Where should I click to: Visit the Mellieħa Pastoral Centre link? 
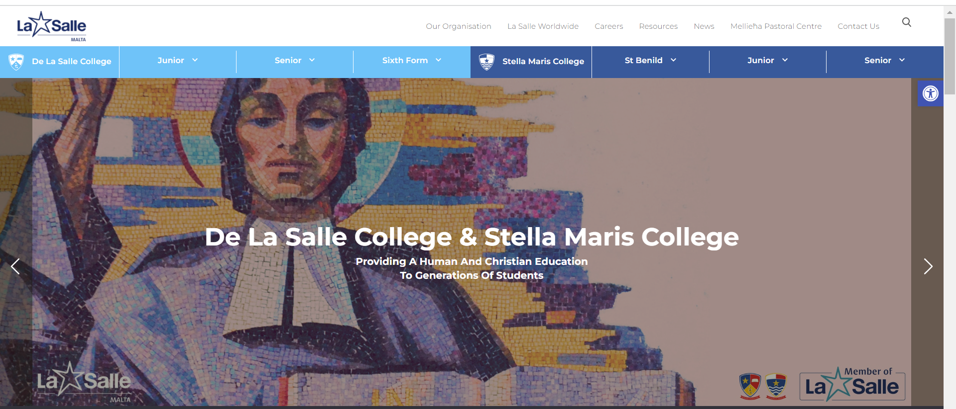point(776,26)
